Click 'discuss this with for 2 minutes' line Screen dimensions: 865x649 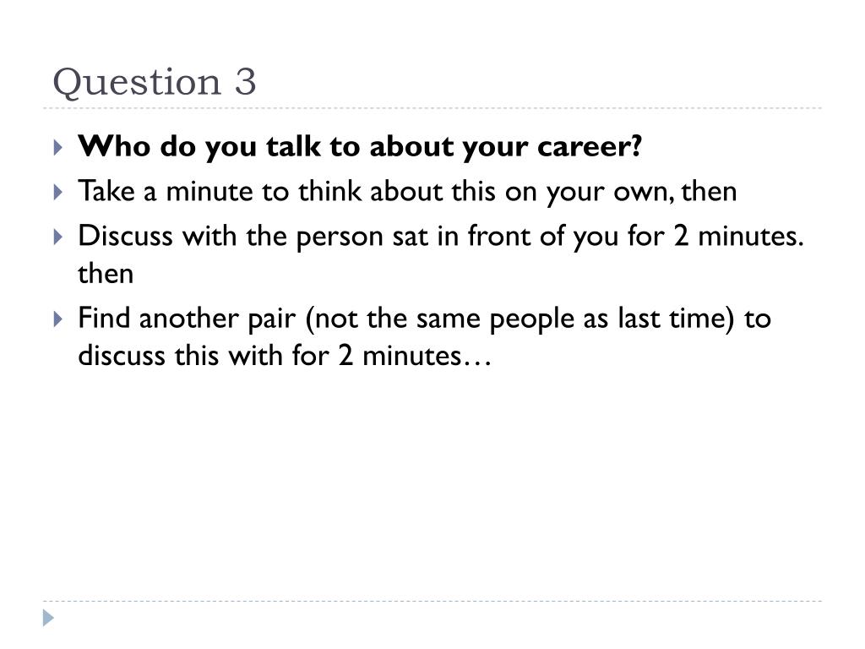(269, 356)
